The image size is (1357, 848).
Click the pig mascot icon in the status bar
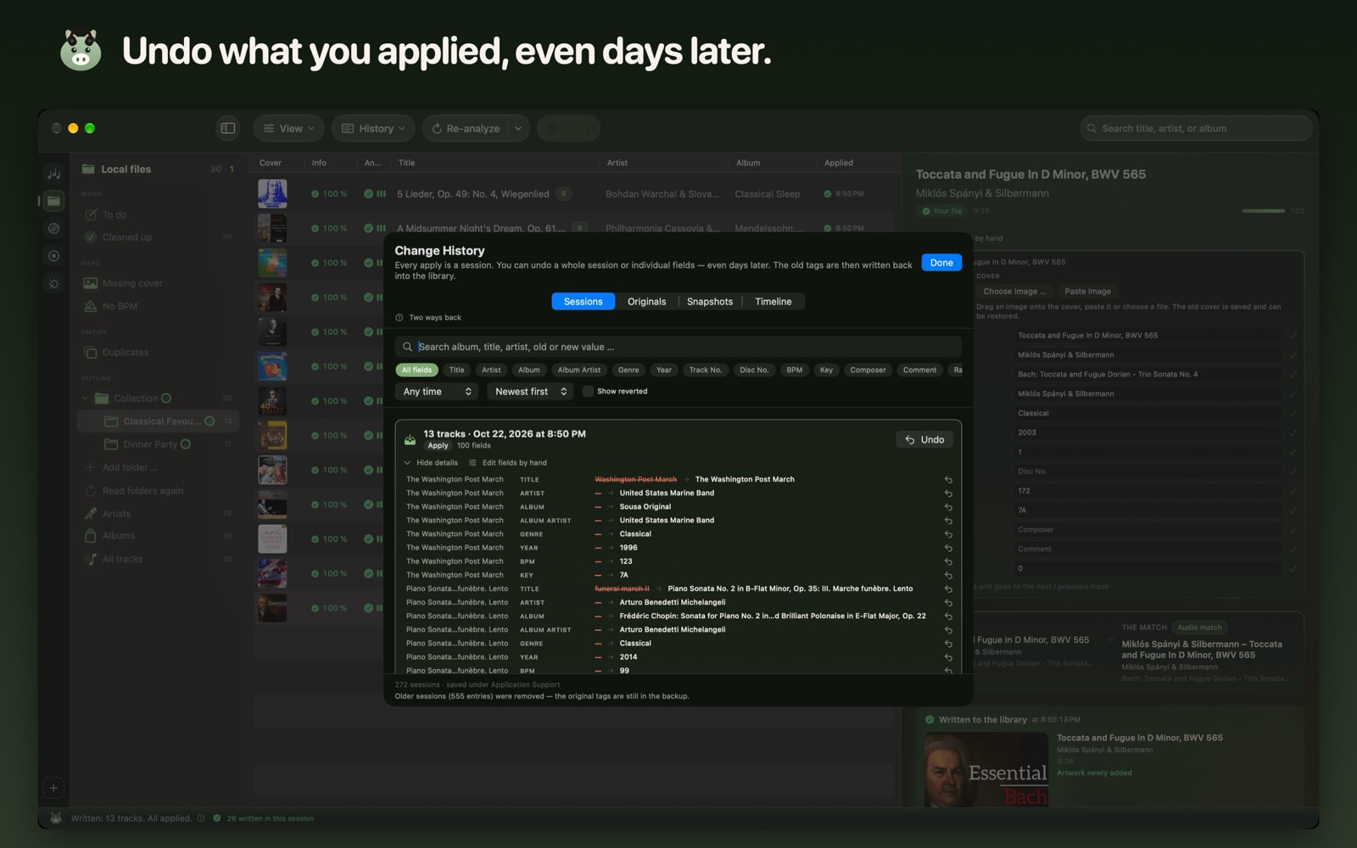[x=56, y=818]
